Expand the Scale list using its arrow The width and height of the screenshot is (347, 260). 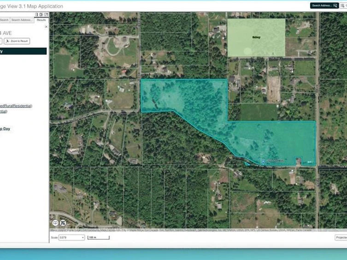[x=83, y=238]
